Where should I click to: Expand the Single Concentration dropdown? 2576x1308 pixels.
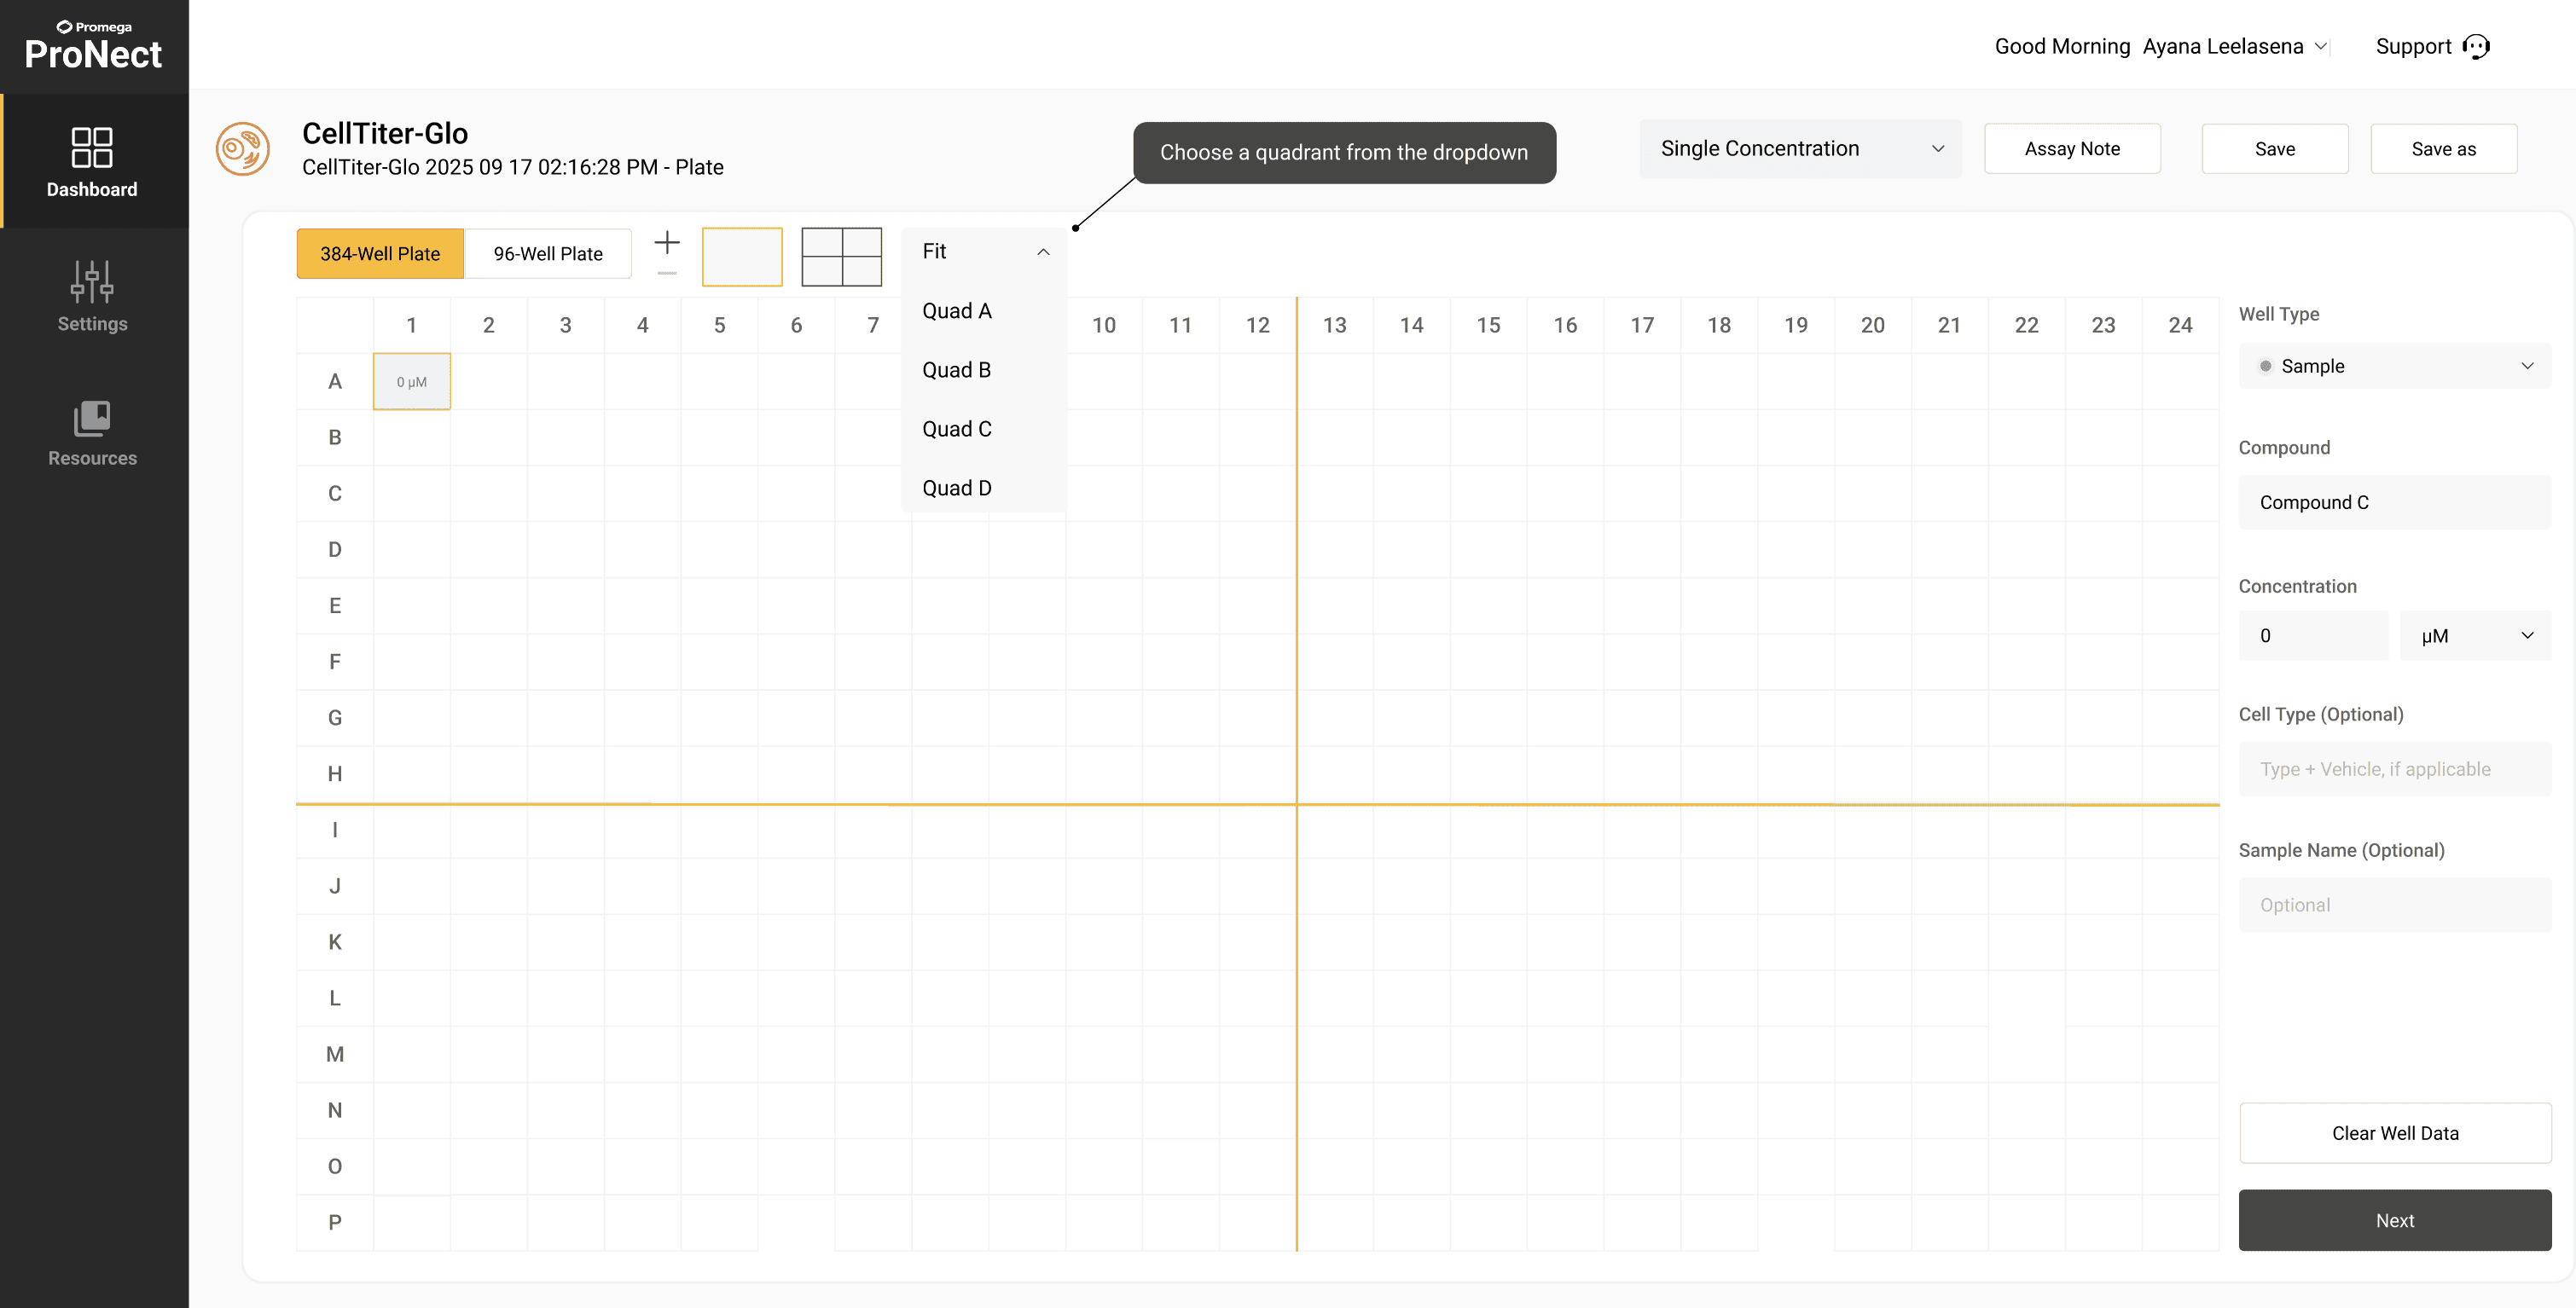tap(1800, 149)
